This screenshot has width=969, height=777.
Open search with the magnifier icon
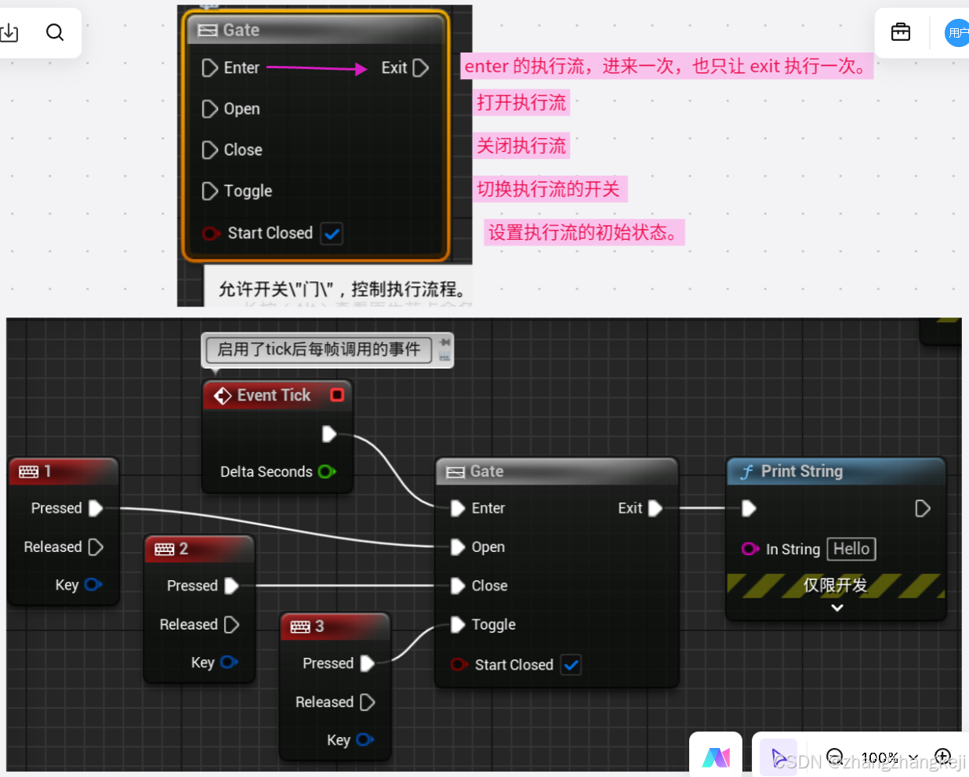55,32
